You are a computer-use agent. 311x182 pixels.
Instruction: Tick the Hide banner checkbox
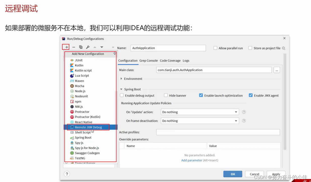[166, 95]
